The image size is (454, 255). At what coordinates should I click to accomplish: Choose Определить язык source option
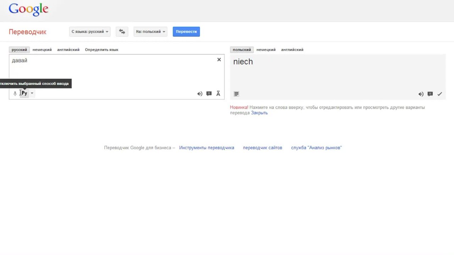pyautogui.click(x=101, y=50)
